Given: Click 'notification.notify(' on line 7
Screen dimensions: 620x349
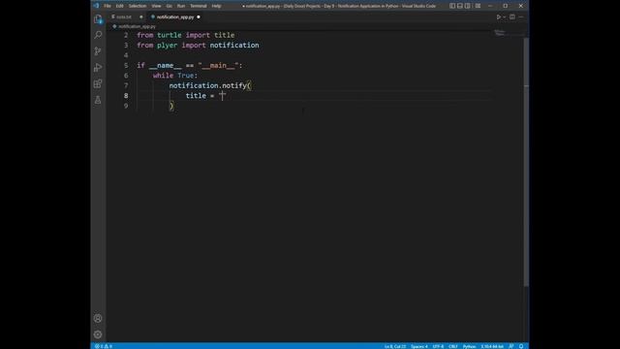Looking at the screenshot, I should pos(210,85).
